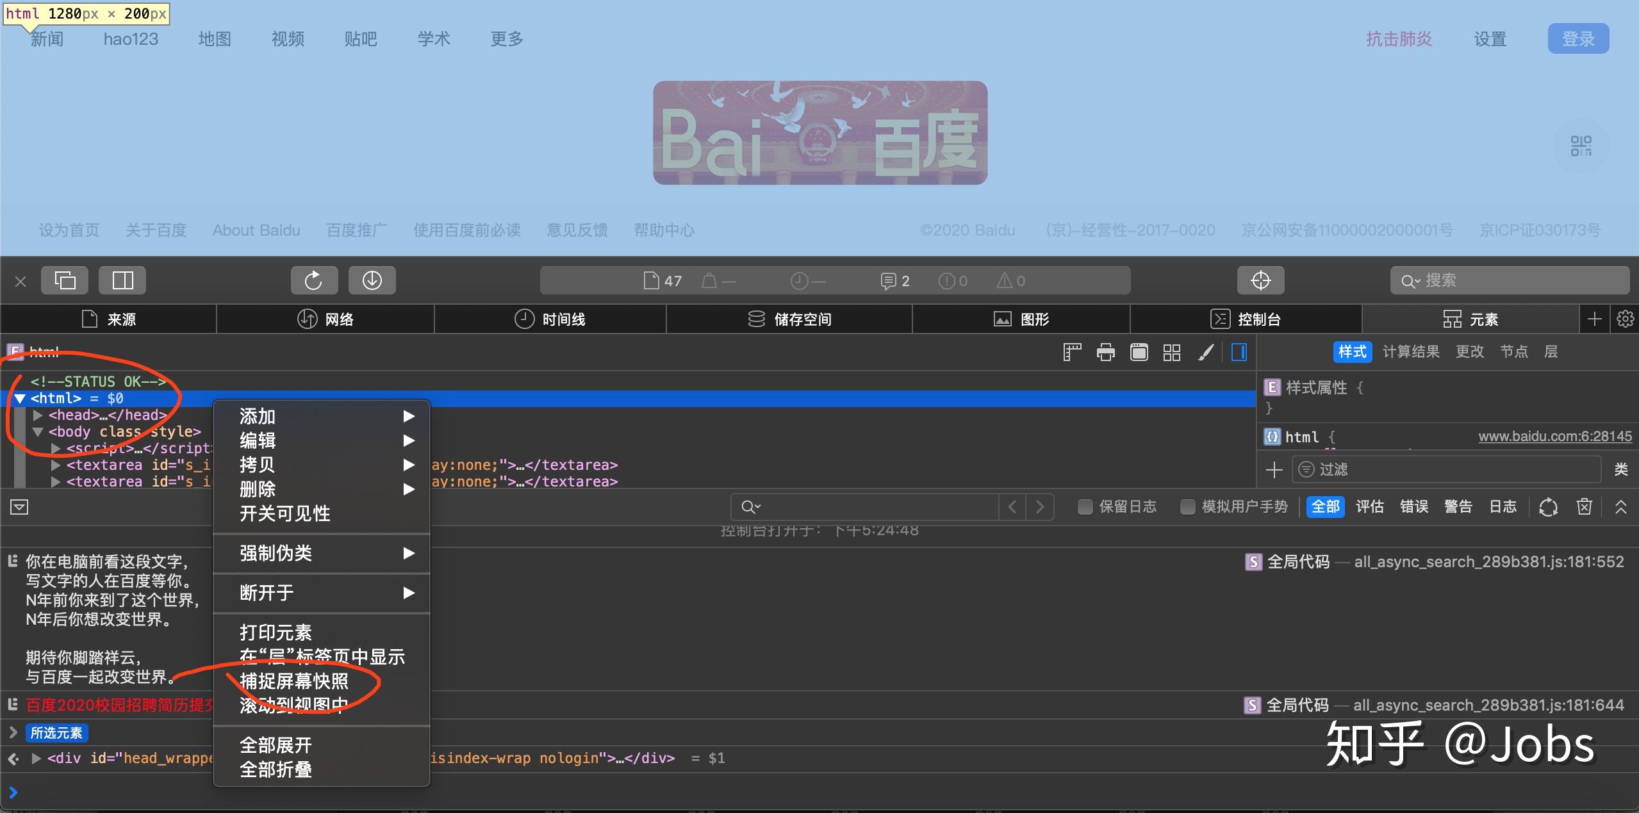The width and height of the screenshot is (1639, 813).
Task: Click the QR code icon on the Baidu page
Action: (1581, 146)
